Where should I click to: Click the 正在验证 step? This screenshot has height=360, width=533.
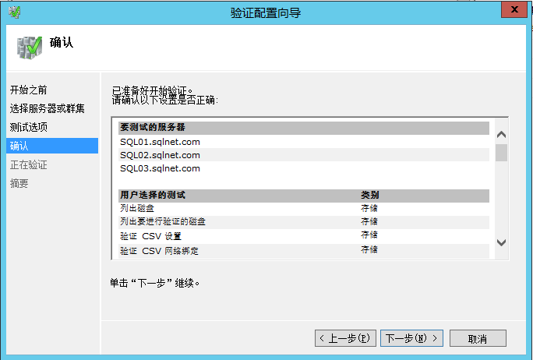pos(29,165)
